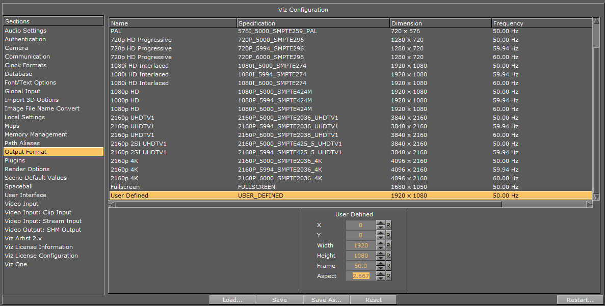The image size is (605, 306).
Task: Decrease the Aspect value using the down arrow
Action: 380,279
